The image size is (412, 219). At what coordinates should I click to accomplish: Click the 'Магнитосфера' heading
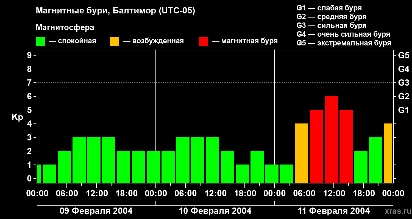coord(65,28)
